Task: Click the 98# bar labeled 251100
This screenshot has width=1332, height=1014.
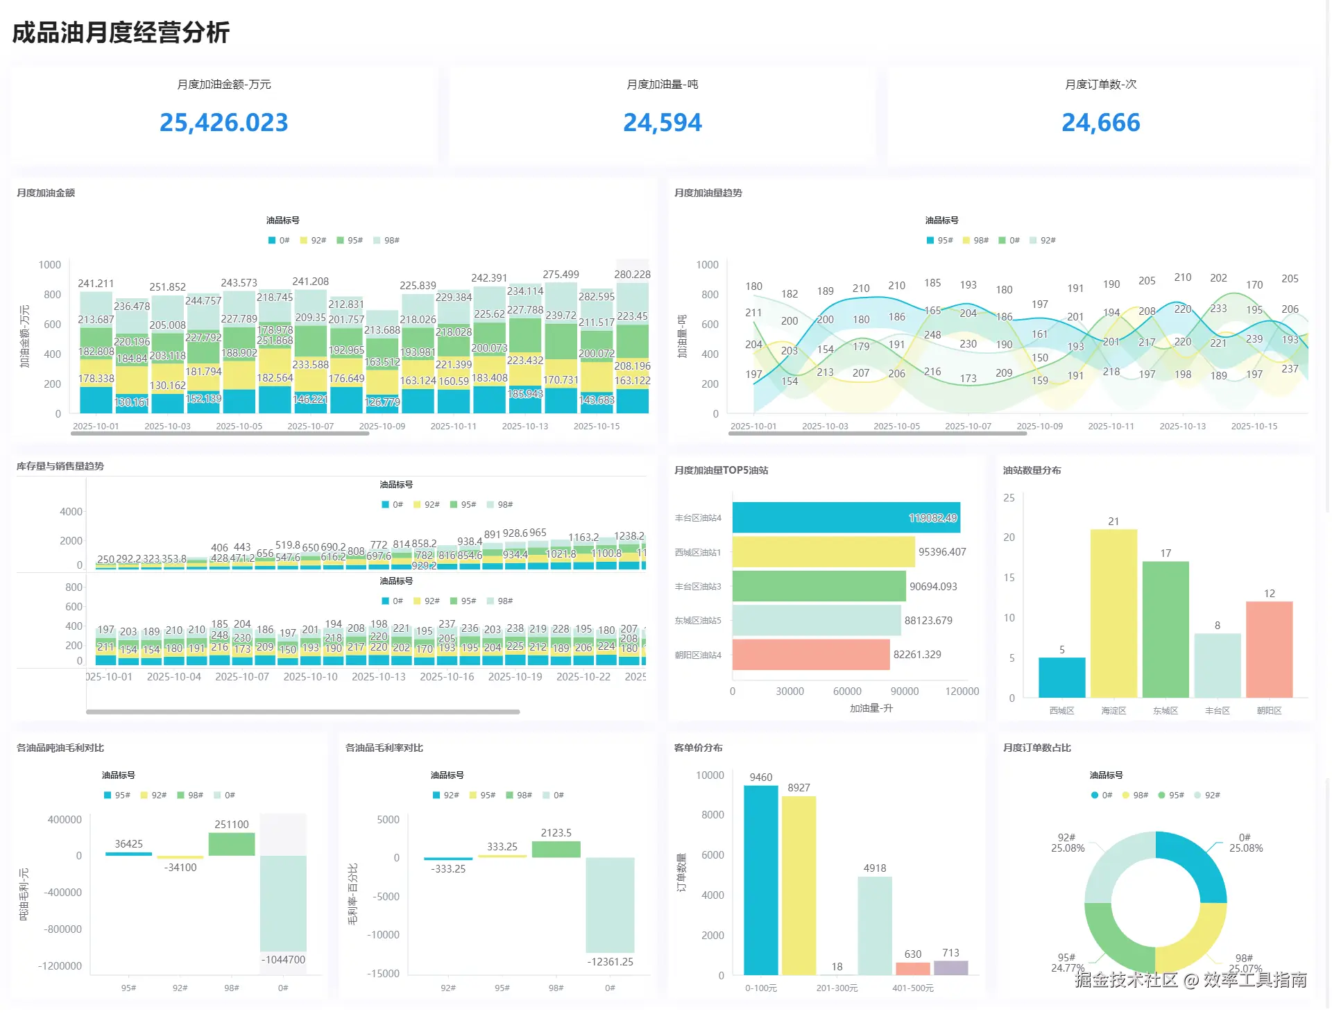Action: coord(232,844)
